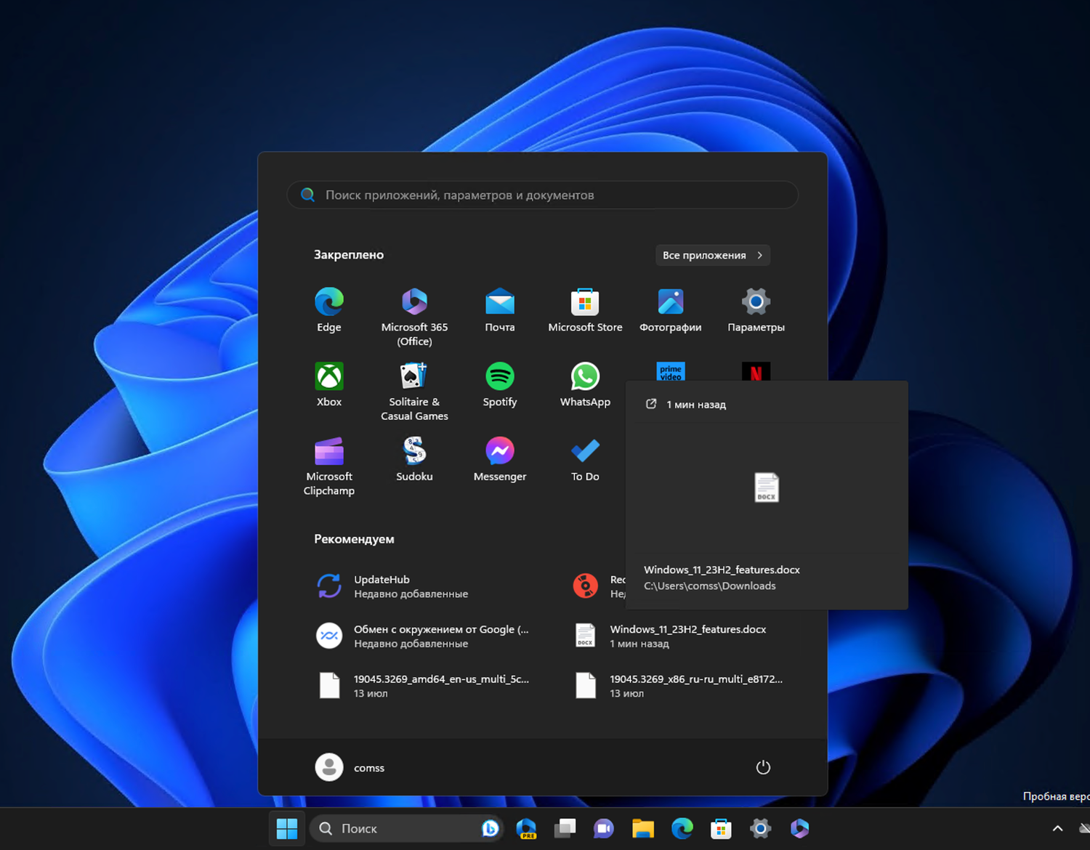Launch Microsoft 365 from the taskbar
This screenshot has height=850, width=1090.
coord(799,828)
